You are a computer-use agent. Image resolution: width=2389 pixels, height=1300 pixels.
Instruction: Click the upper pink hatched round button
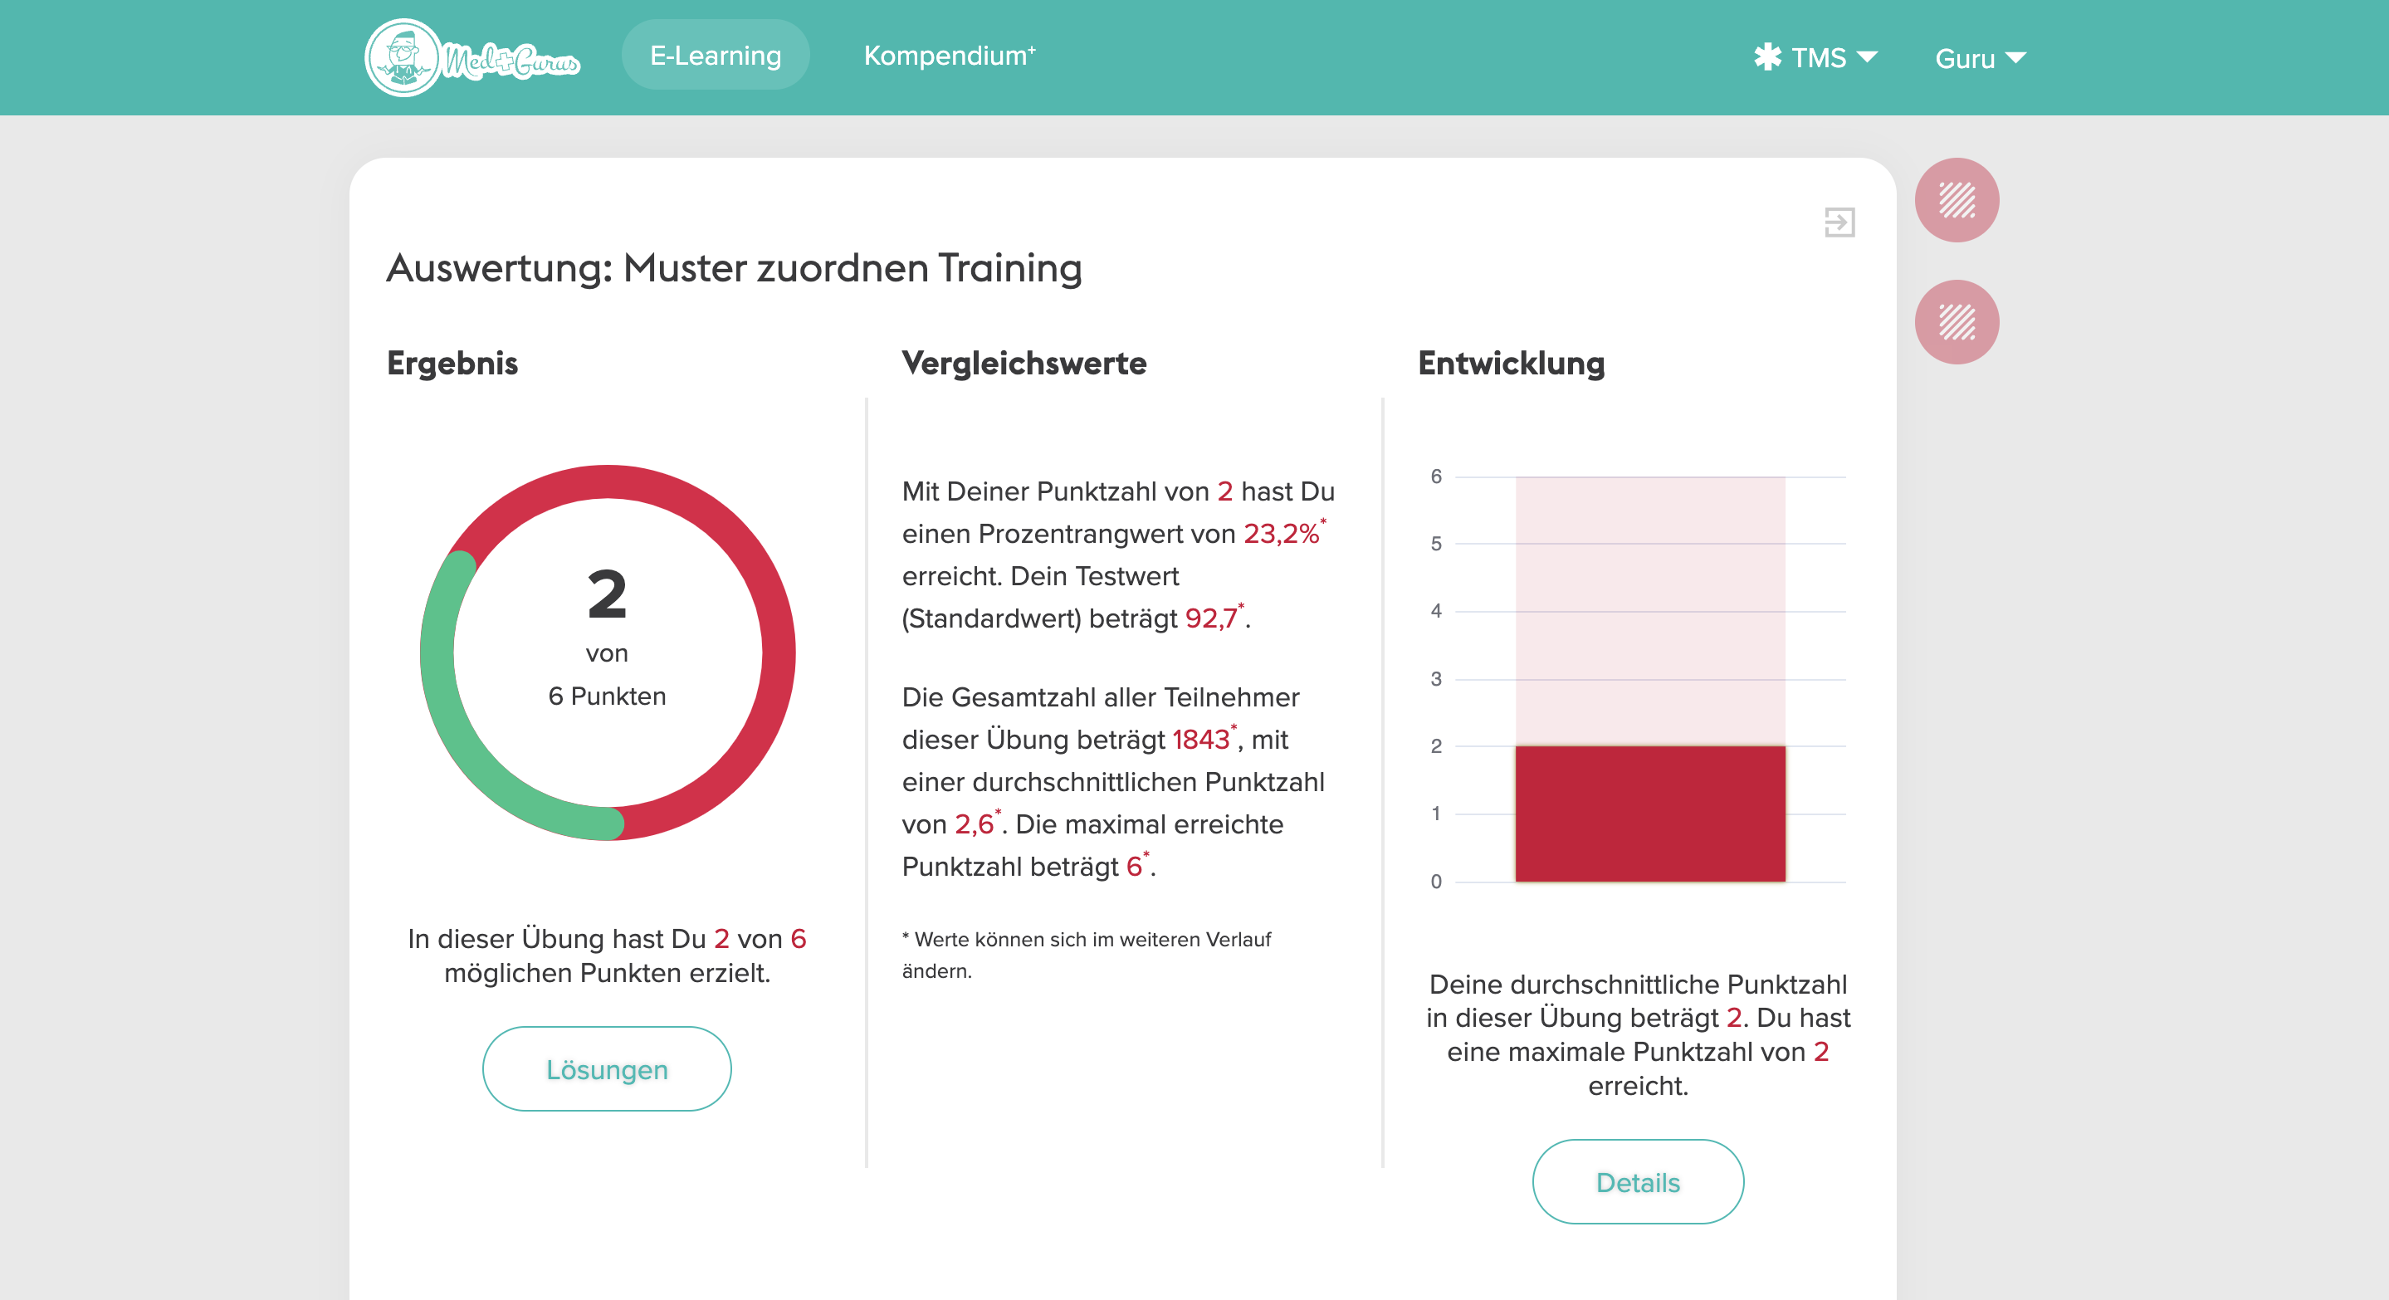point(1956,200)
